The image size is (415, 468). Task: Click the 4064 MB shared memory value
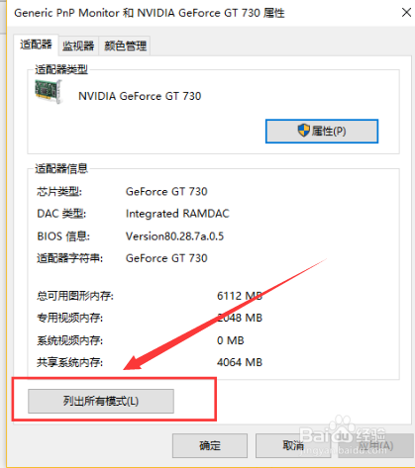point(240,362)
